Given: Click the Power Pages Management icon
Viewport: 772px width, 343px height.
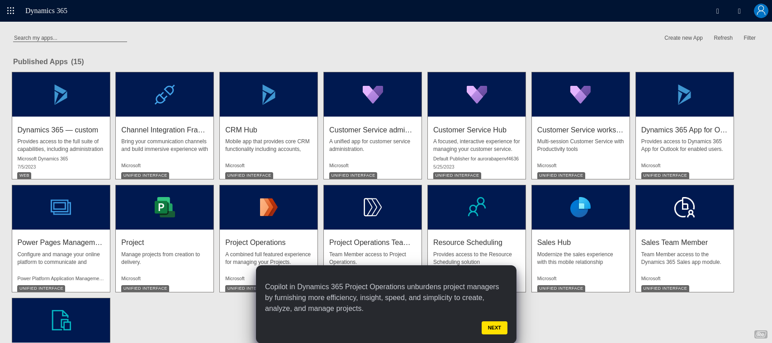Looking at the screenshot, I should click(x=61, y=207).
